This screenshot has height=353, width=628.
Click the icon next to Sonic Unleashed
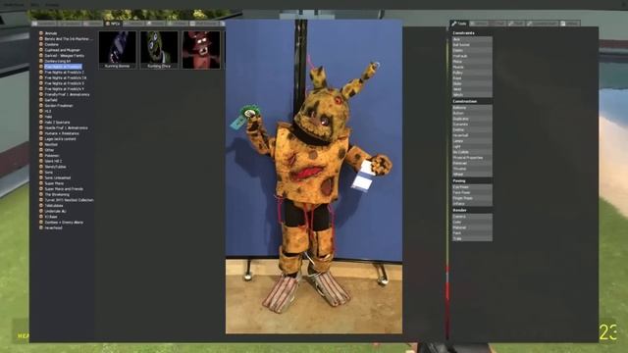(x=41, y=177)
